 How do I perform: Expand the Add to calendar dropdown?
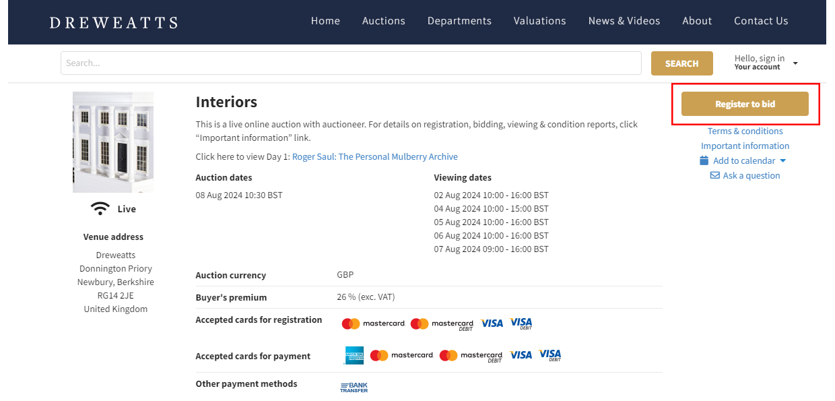point(782,161)
